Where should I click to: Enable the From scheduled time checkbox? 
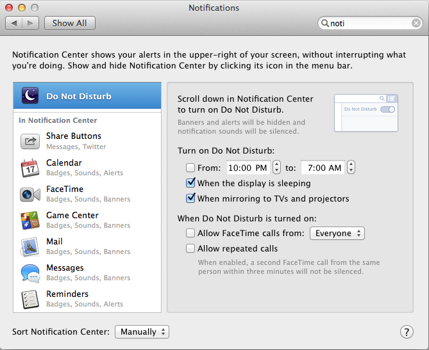pos(190,168)
